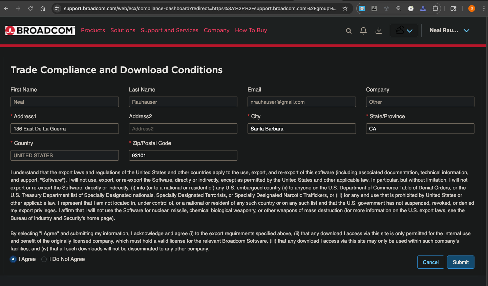Open the How To Buy menu
Viewport: 488px width, 286px height.
click(x=251, y=30)
